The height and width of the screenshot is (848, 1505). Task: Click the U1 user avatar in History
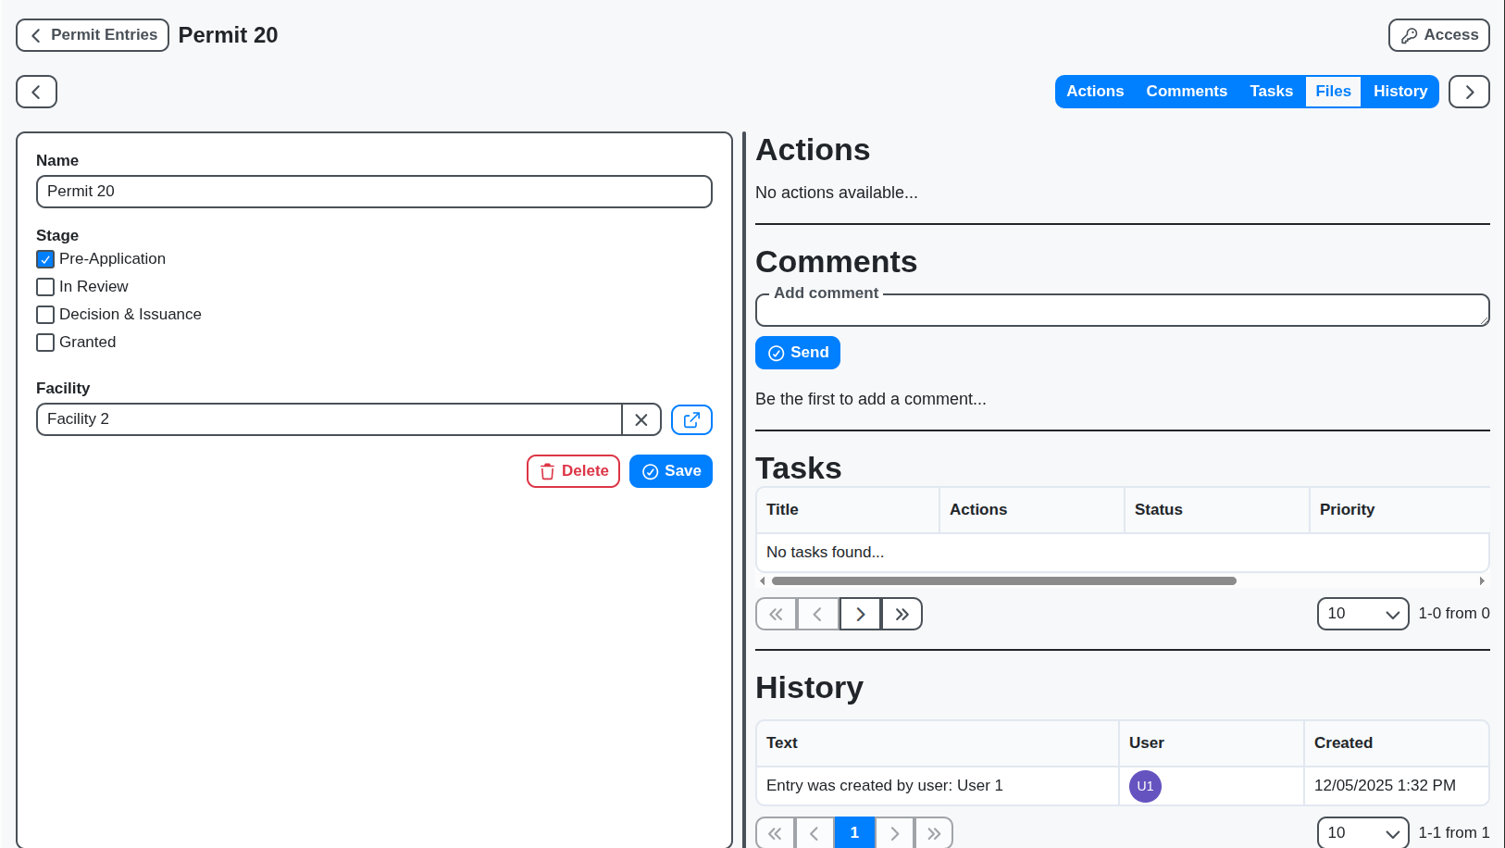1145,786
